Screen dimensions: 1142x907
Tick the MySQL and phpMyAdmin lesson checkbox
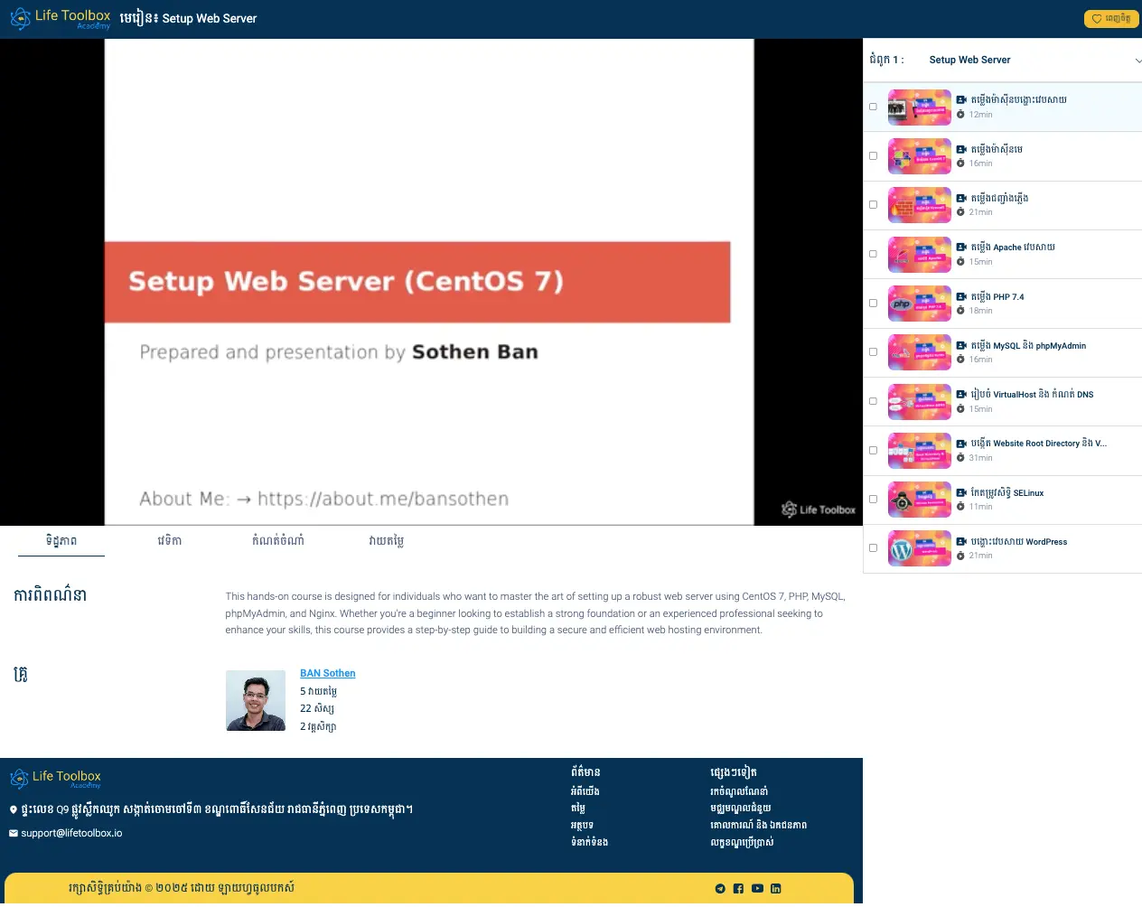[x=873, y=352]
